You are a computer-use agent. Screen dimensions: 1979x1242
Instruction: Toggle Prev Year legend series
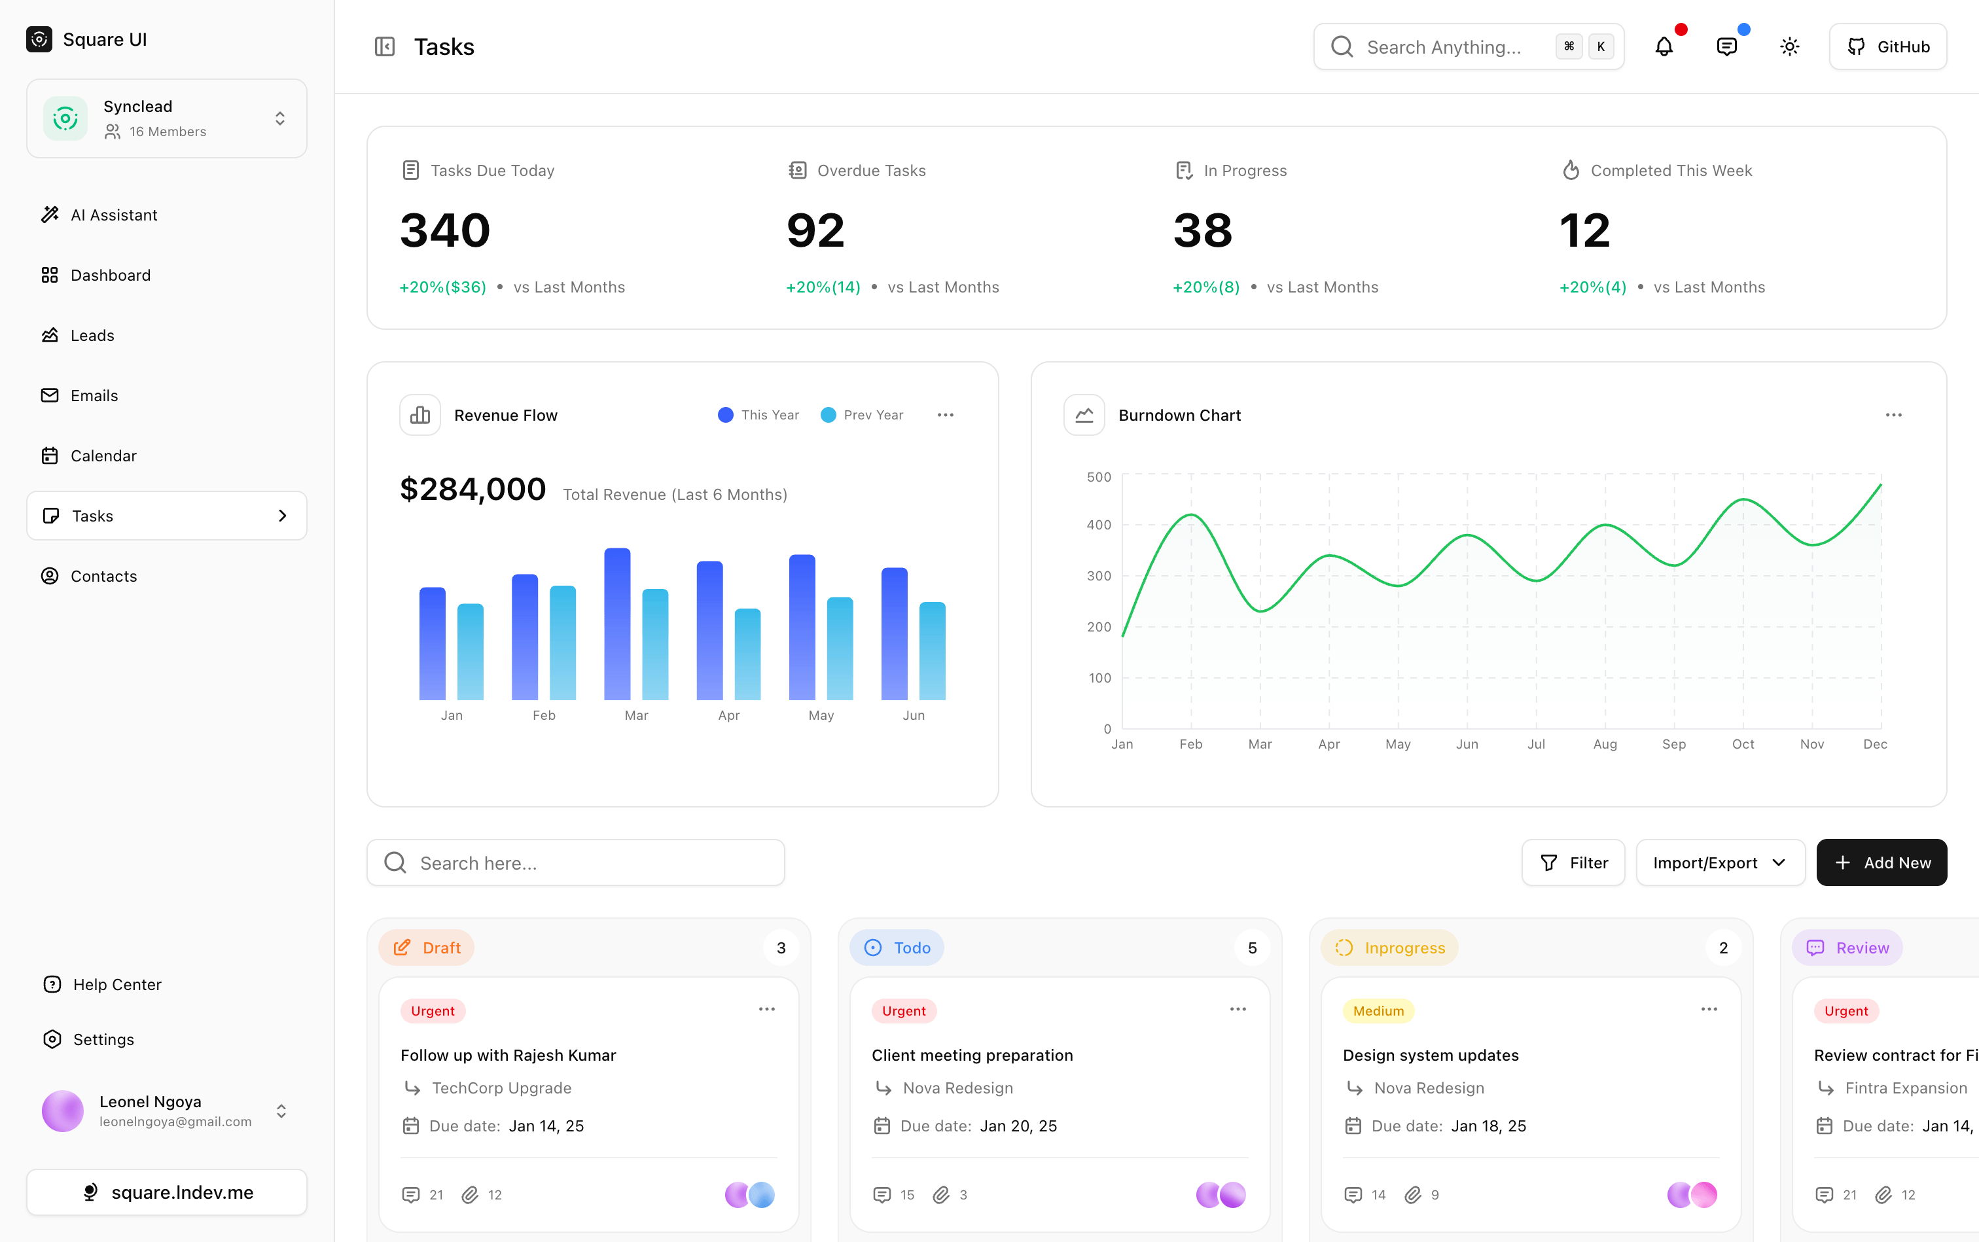pyautogui.click(x=862, y=415)
